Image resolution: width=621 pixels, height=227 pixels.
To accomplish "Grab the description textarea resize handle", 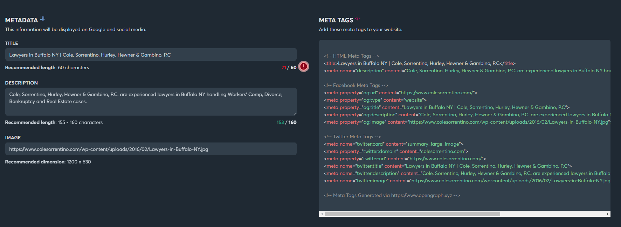I will click(295, 113).
